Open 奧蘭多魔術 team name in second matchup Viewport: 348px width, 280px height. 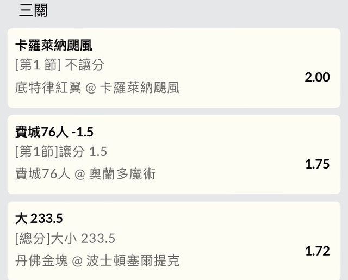tap(126, 174)
